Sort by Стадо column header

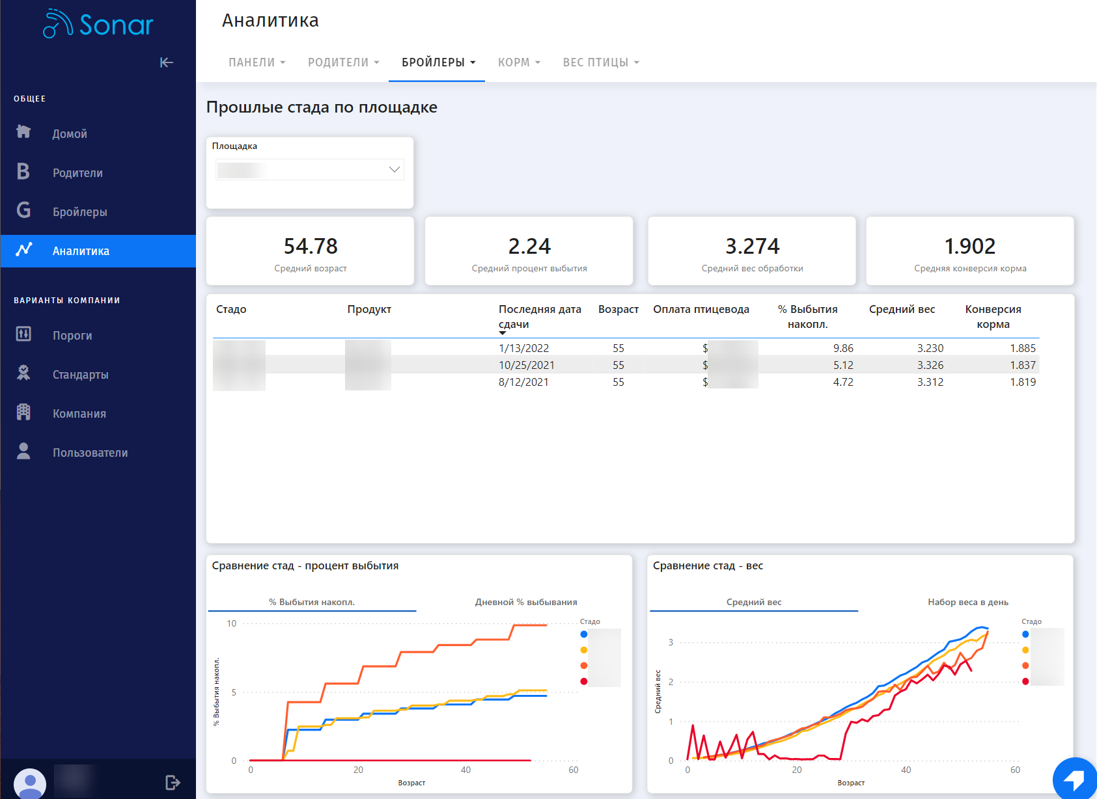231,310
